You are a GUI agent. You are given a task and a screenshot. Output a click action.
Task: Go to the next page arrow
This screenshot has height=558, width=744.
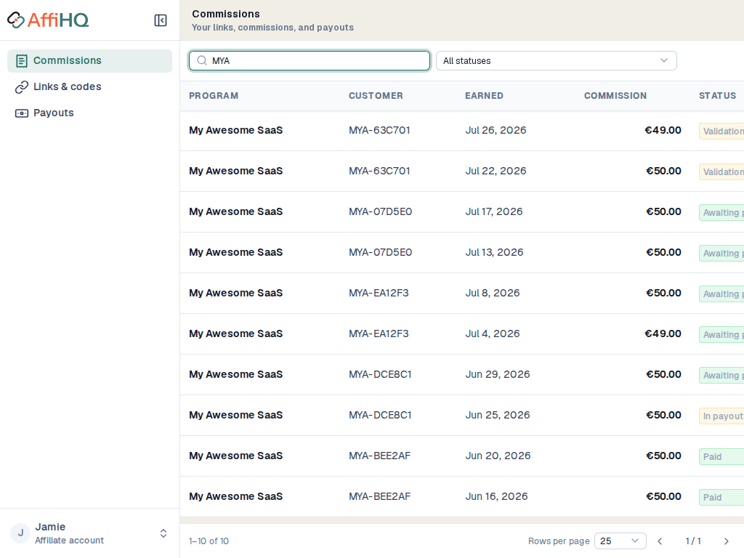tap(726, 541)
